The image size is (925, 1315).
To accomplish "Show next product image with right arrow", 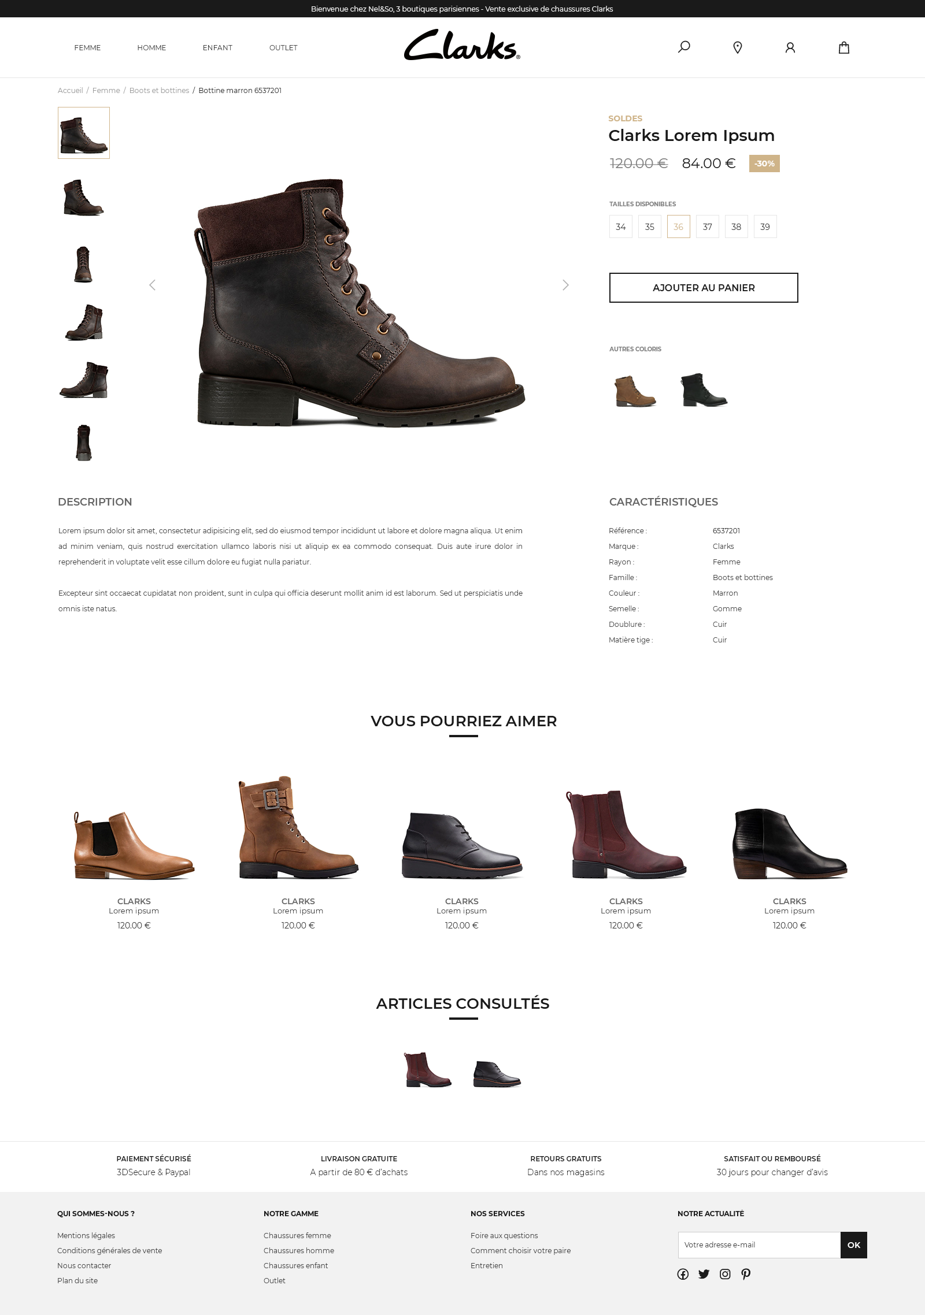I will pyautogui.click(x=565, y=285).
